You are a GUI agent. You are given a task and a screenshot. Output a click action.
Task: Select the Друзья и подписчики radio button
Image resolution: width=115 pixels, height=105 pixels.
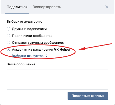point(8,29)
